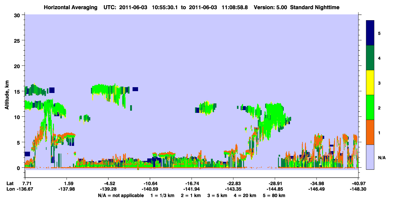Click the dark green level 4 legend swatch
Viewport: 398px width, 204px height.
(370, 58)
